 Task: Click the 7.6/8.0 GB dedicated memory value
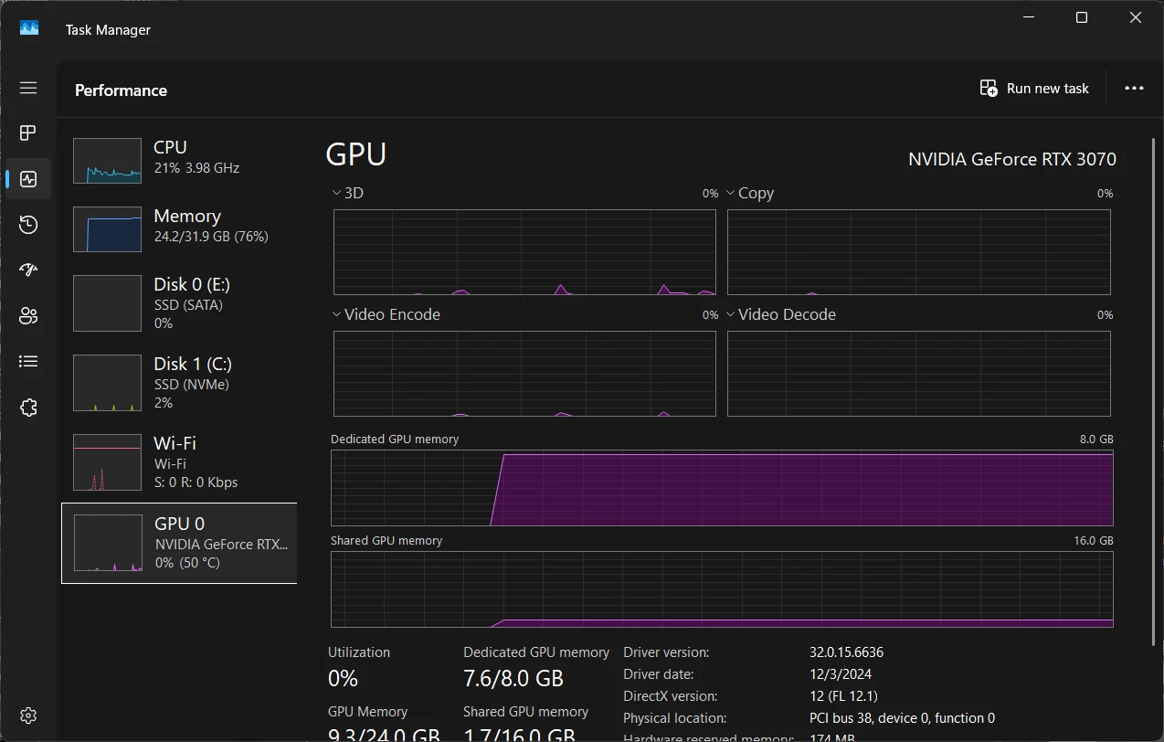513,679
